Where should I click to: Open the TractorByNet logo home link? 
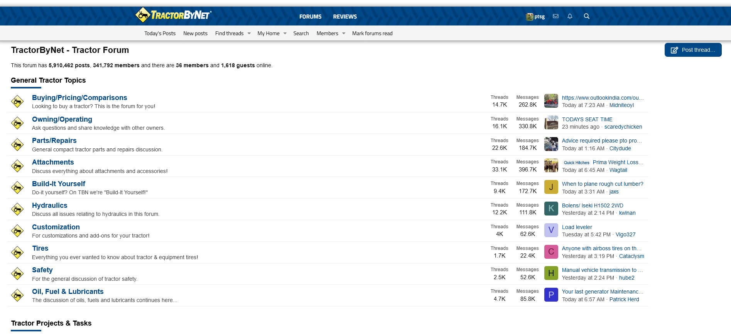click(x=173, y=15)
